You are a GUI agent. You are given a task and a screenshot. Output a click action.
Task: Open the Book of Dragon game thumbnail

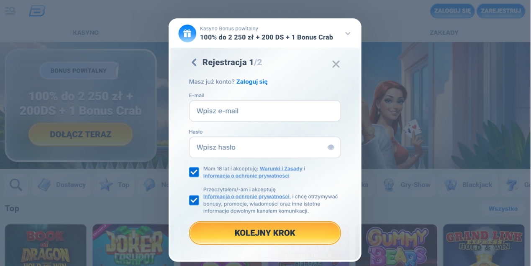tap(46, 245)
